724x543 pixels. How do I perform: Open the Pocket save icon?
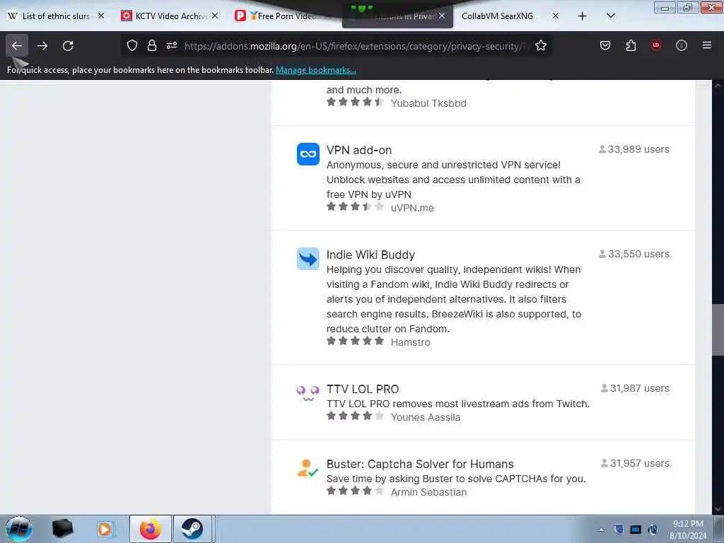click(x=605, y=45)
